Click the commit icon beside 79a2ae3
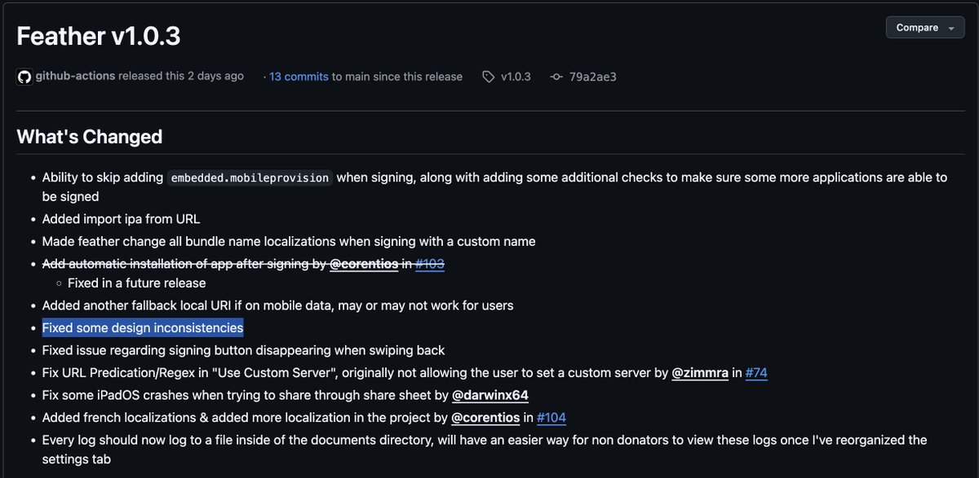This screenshot has height=478, width=979. tap(556, 77)
